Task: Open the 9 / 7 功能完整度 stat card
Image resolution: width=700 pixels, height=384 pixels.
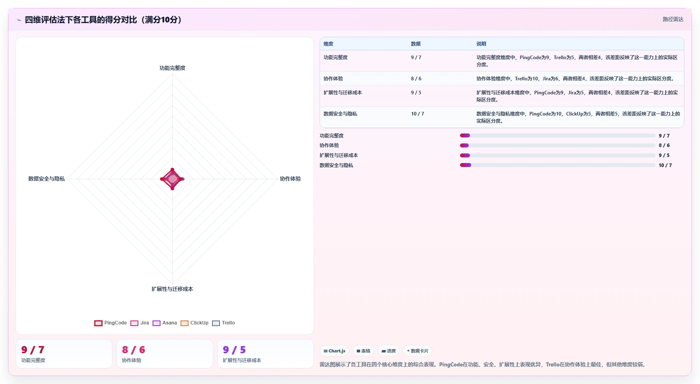Action: click(64, 354)
